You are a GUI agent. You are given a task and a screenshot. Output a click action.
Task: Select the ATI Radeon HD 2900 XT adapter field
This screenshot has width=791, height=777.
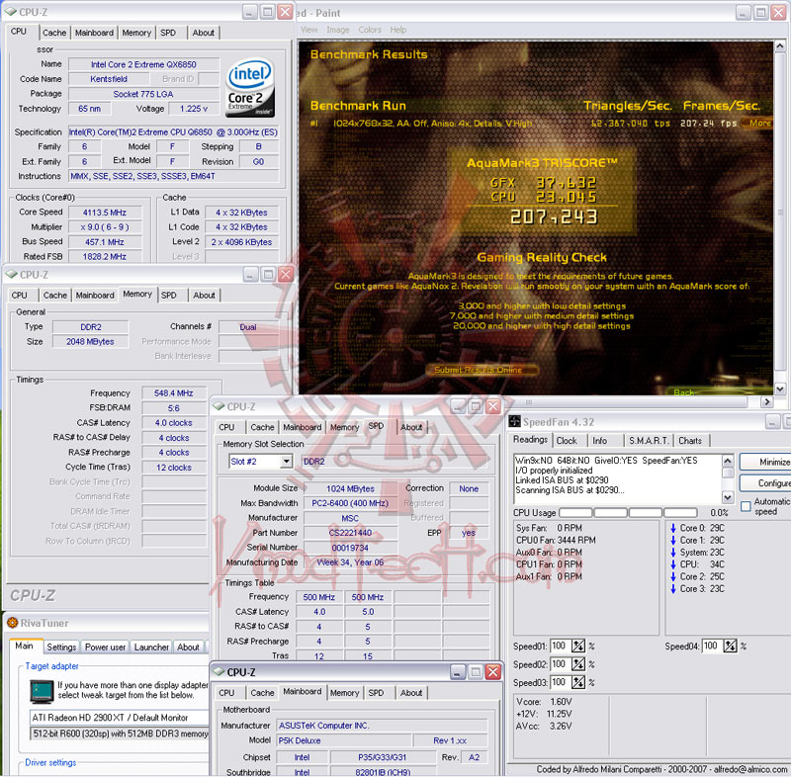[120, 718]
